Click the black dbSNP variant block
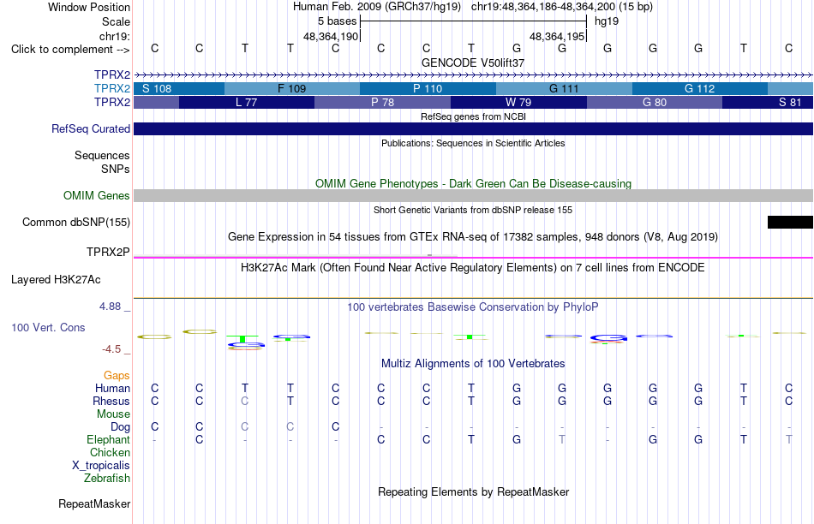Image resolution: width=814 pixels, height=524 pixels. (x=790, y=222)
